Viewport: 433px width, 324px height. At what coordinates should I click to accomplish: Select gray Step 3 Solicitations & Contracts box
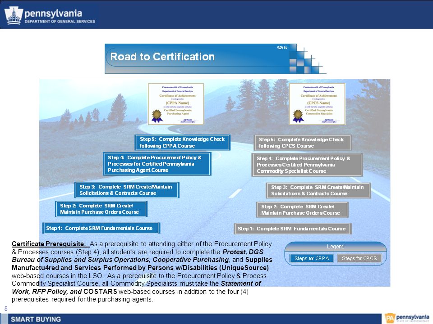click(318, 190)
